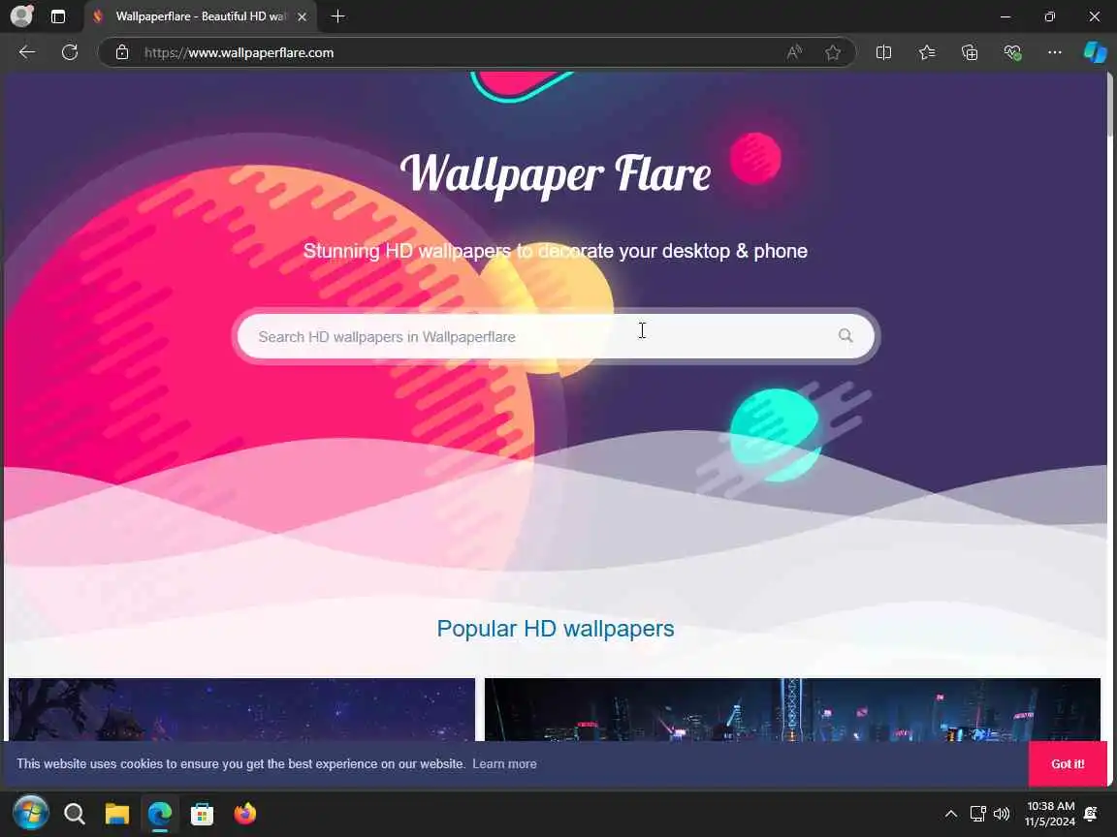Click the Edge taskbar icon

tap(160, 814)
